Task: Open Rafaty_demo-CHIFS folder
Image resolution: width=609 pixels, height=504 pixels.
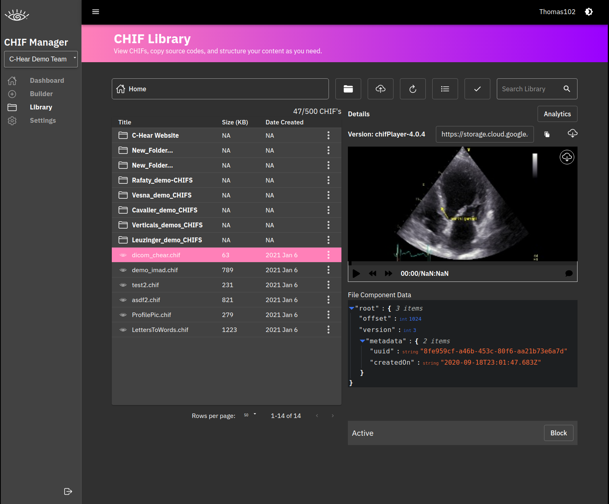Action: tap(226, 180)
